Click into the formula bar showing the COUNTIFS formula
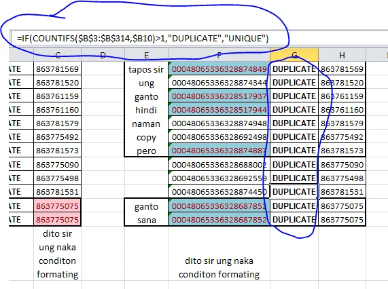 point(199,38)
